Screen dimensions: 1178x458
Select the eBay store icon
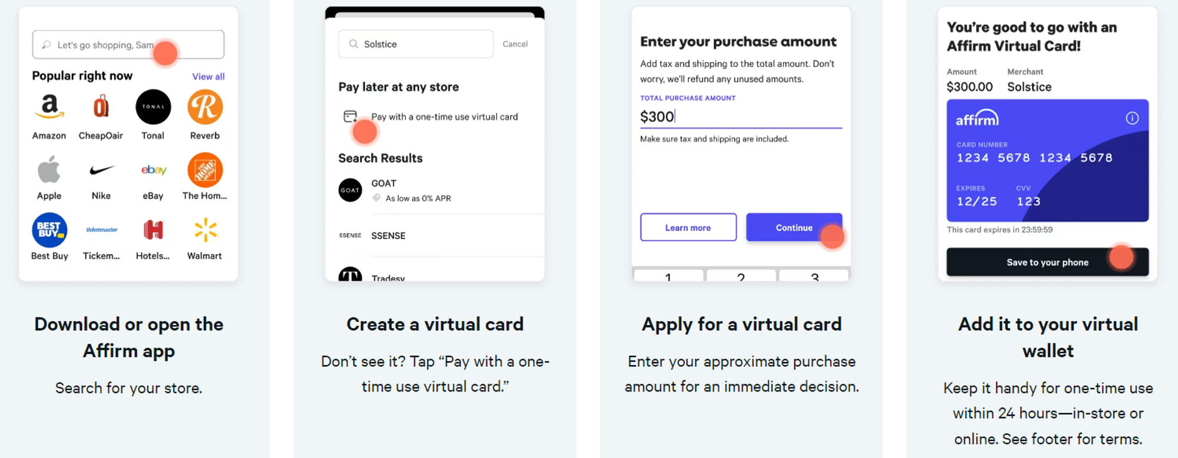(x=153, y=169)
